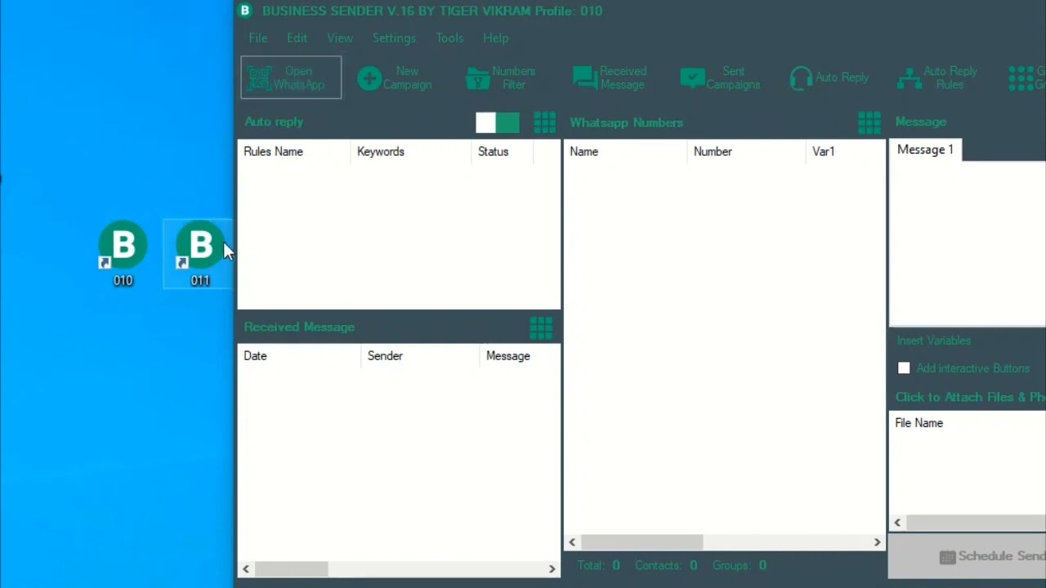This screenshot has width=1046, height=588.
Task: Open the Settings menu
Action: [x=394, y=38]
